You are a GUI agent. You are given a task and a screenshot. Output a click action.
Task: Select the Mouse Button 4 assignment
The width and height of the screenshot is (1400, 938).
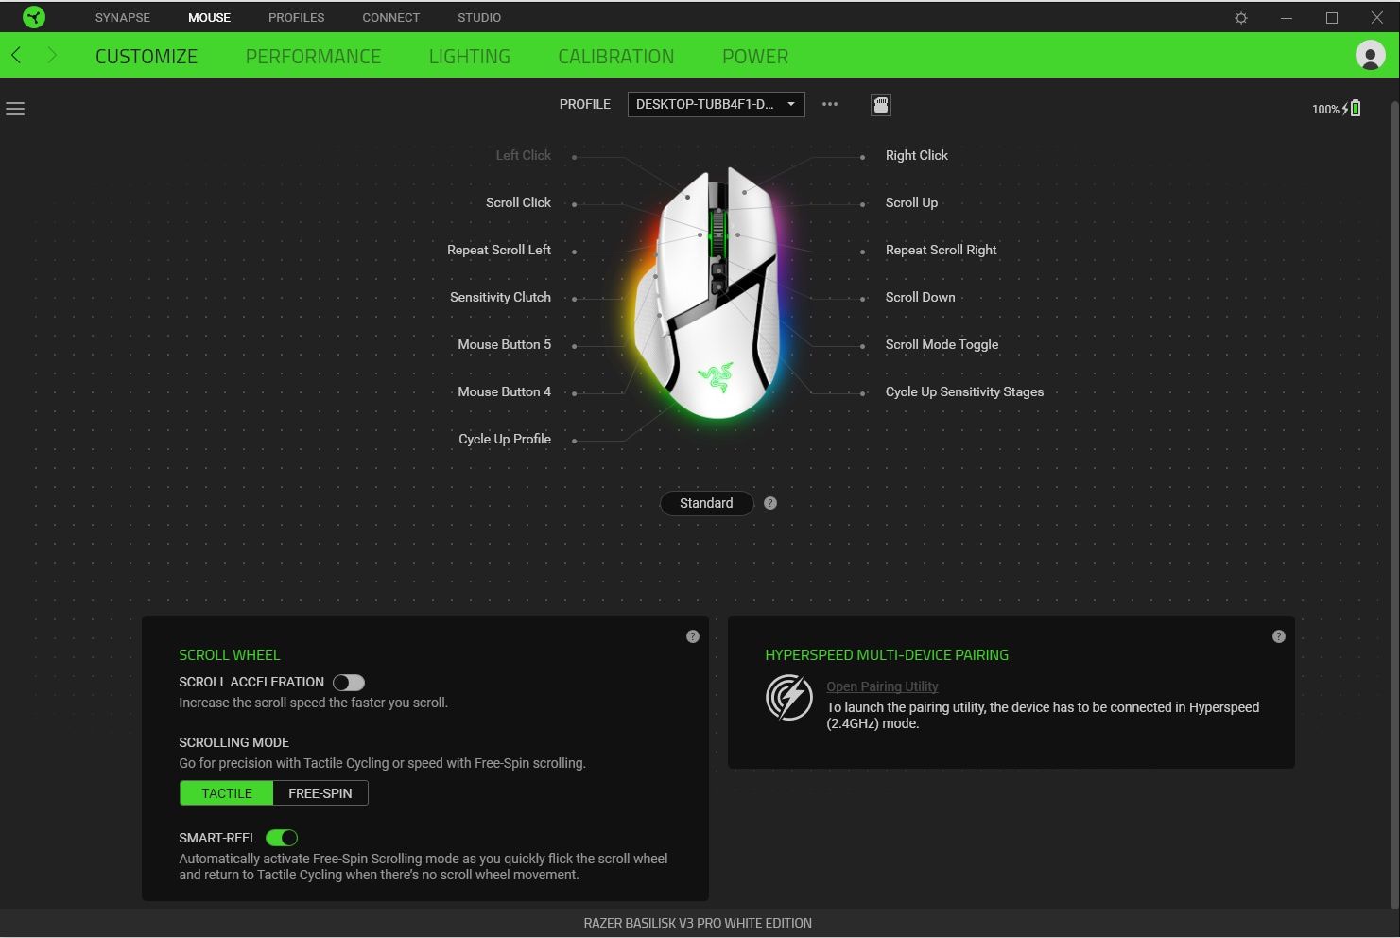pos(504,391)
